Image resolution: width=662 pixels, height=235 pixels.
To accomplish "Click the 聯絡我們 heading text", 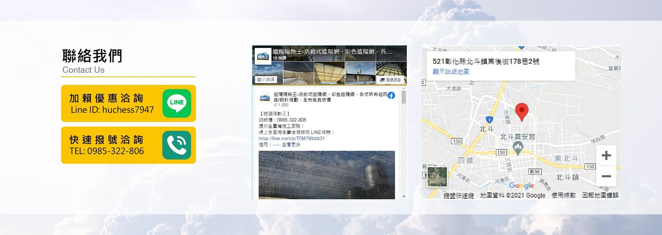I will click(92, 56).
